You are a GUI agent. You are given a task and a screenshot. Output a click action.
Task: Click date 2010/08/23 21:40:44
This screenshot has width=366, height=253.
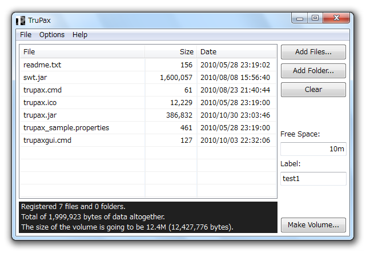(235, 90)
